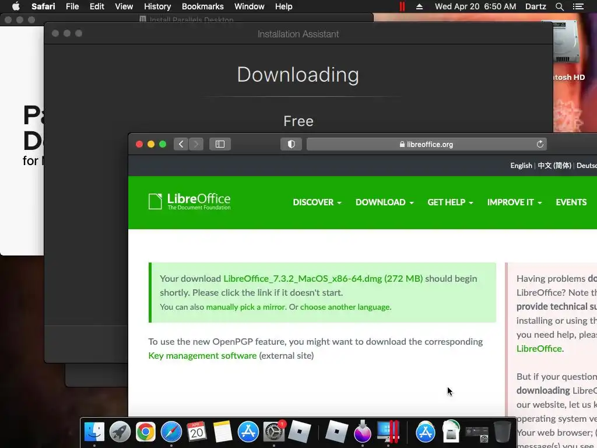Click the Installation Assistant window title bar
The height and width of the screenshot is (448, 597).
(298, 33)
